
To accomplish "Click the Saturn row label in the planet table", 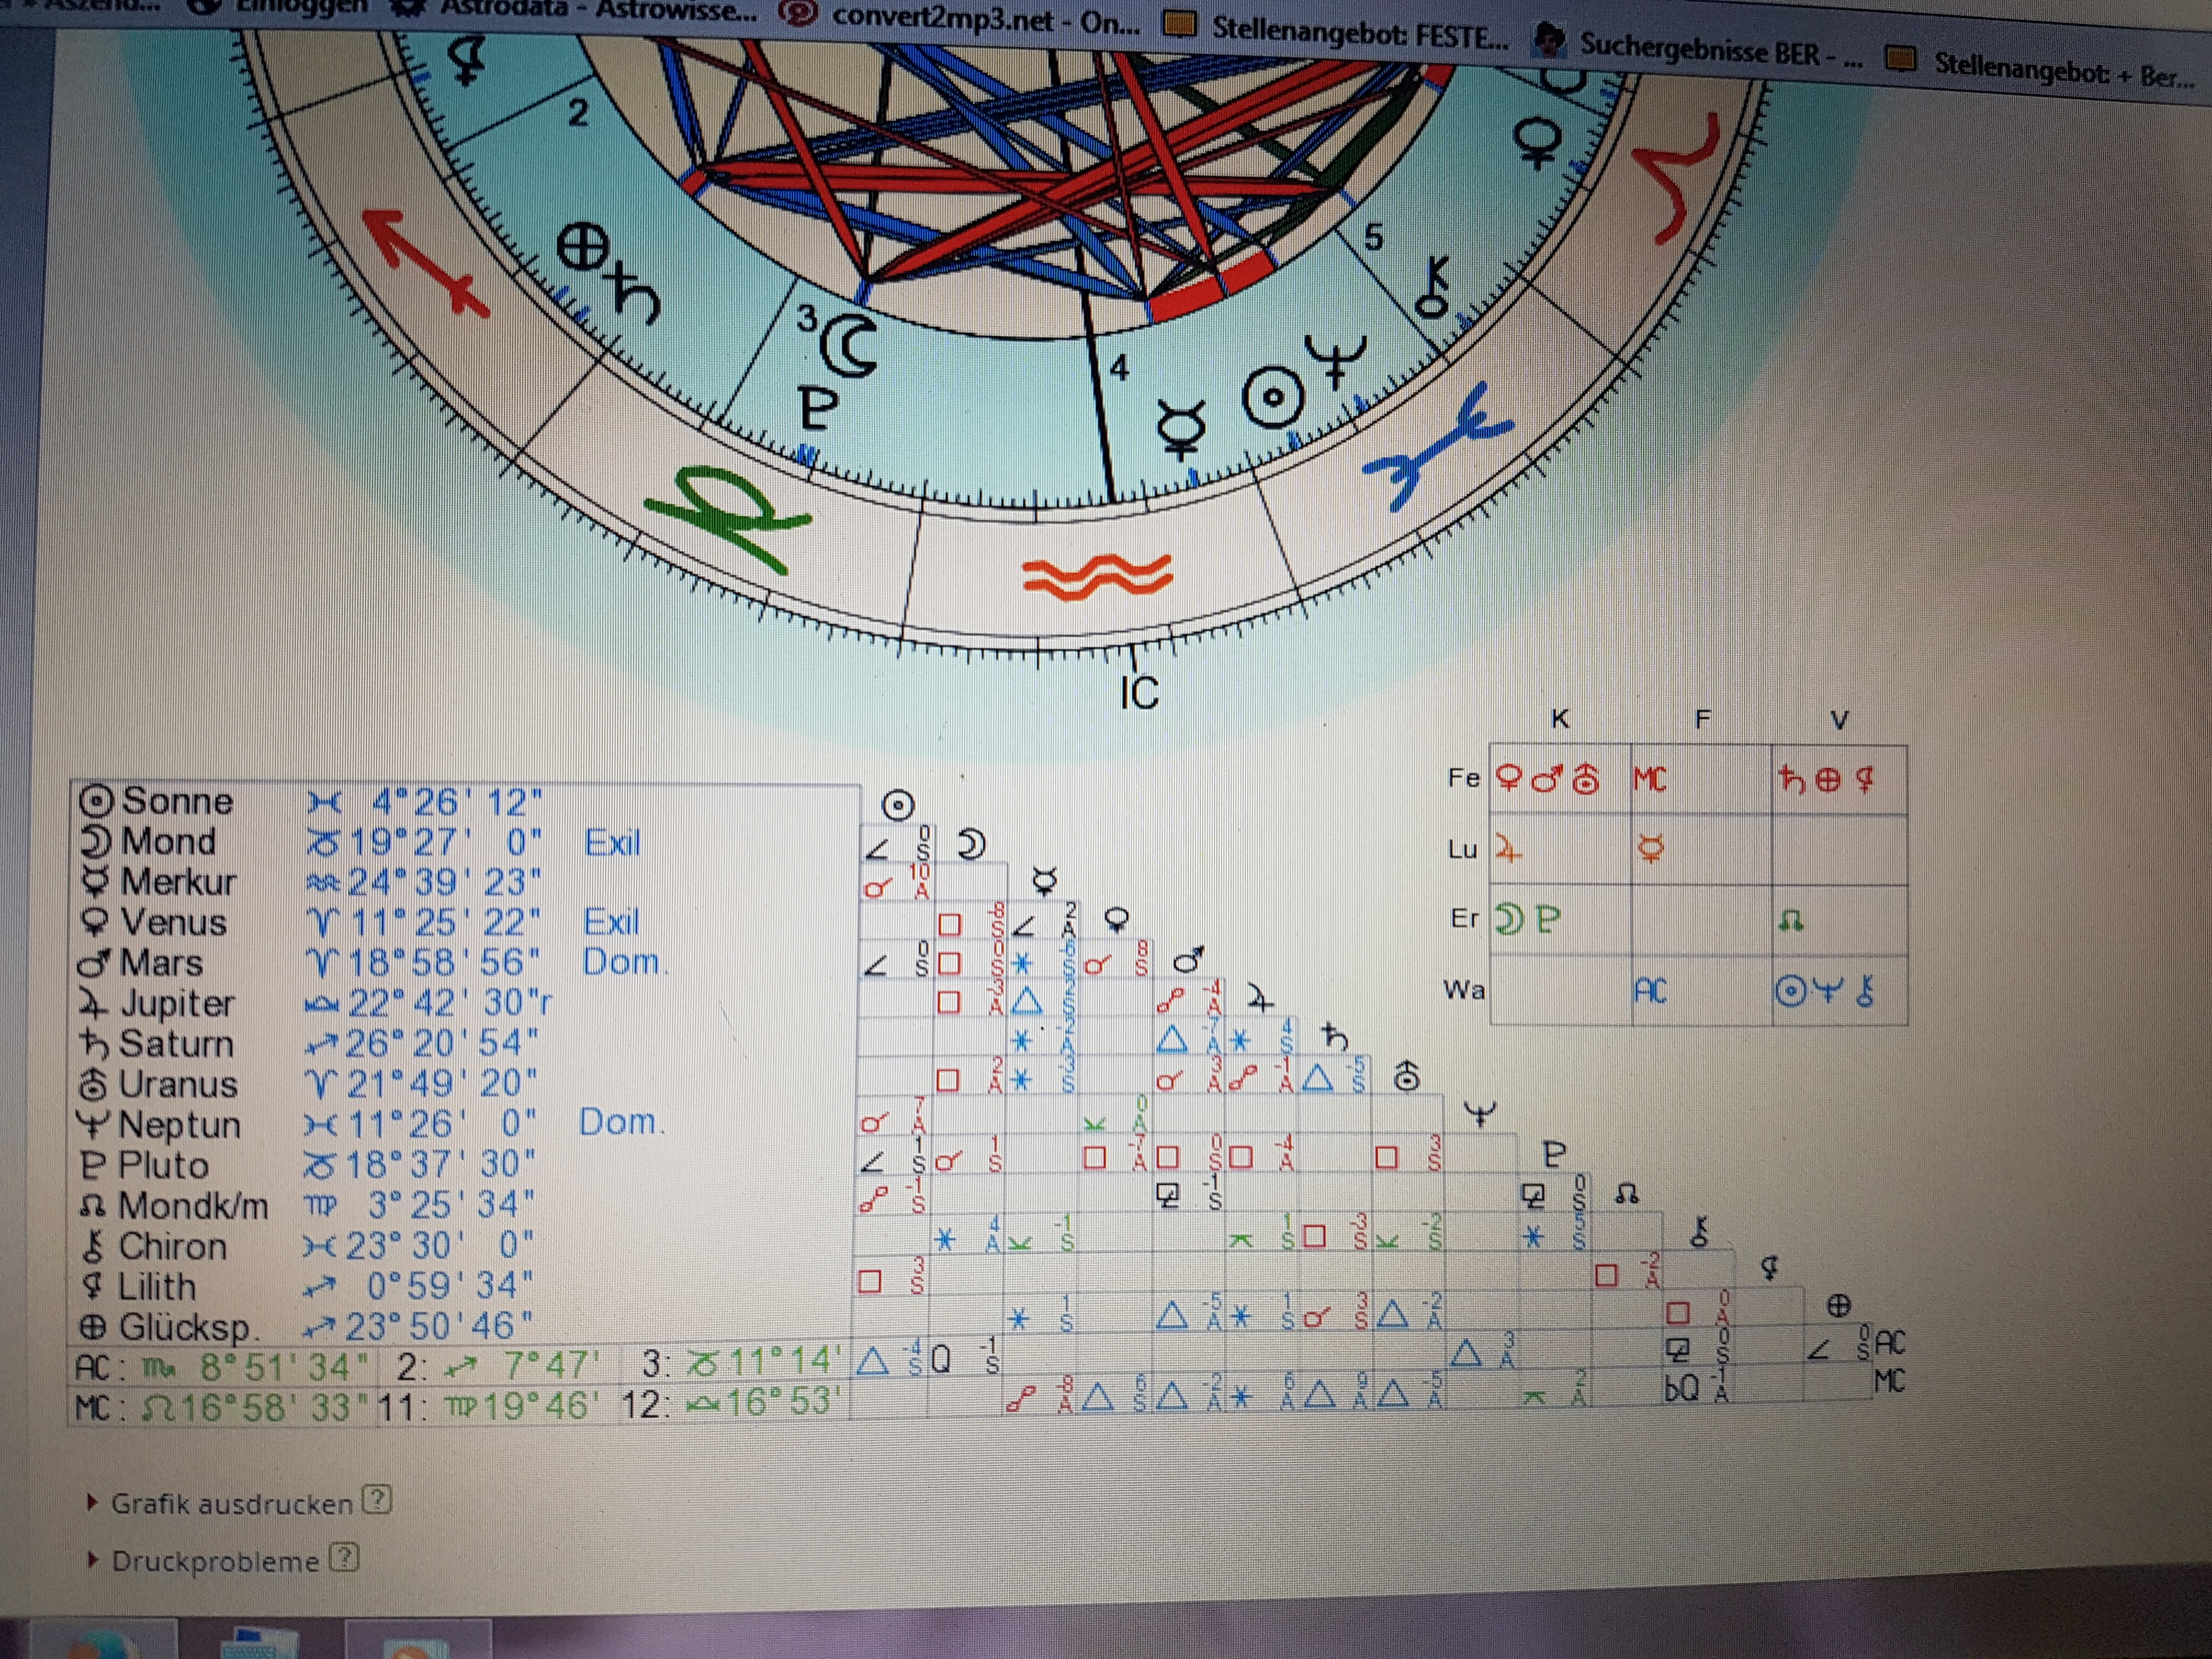I will point(176,1044).
